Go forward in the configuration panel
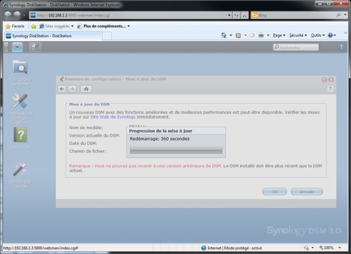 coord(72,89)
